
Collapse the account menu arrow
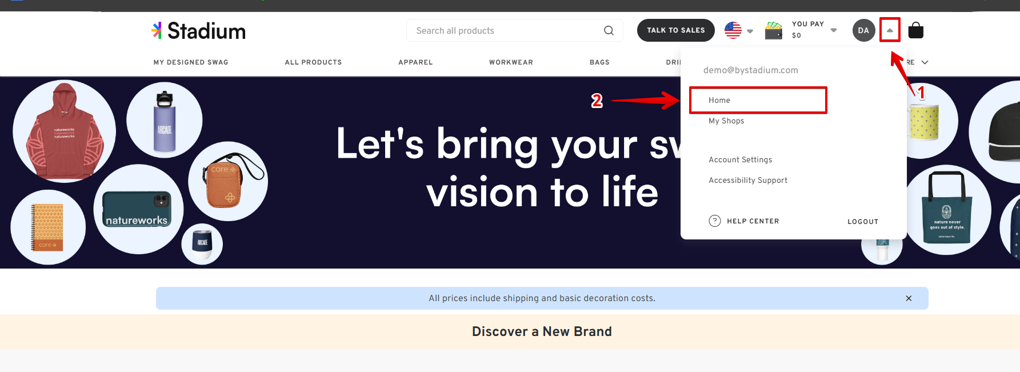tap(890, 30)
